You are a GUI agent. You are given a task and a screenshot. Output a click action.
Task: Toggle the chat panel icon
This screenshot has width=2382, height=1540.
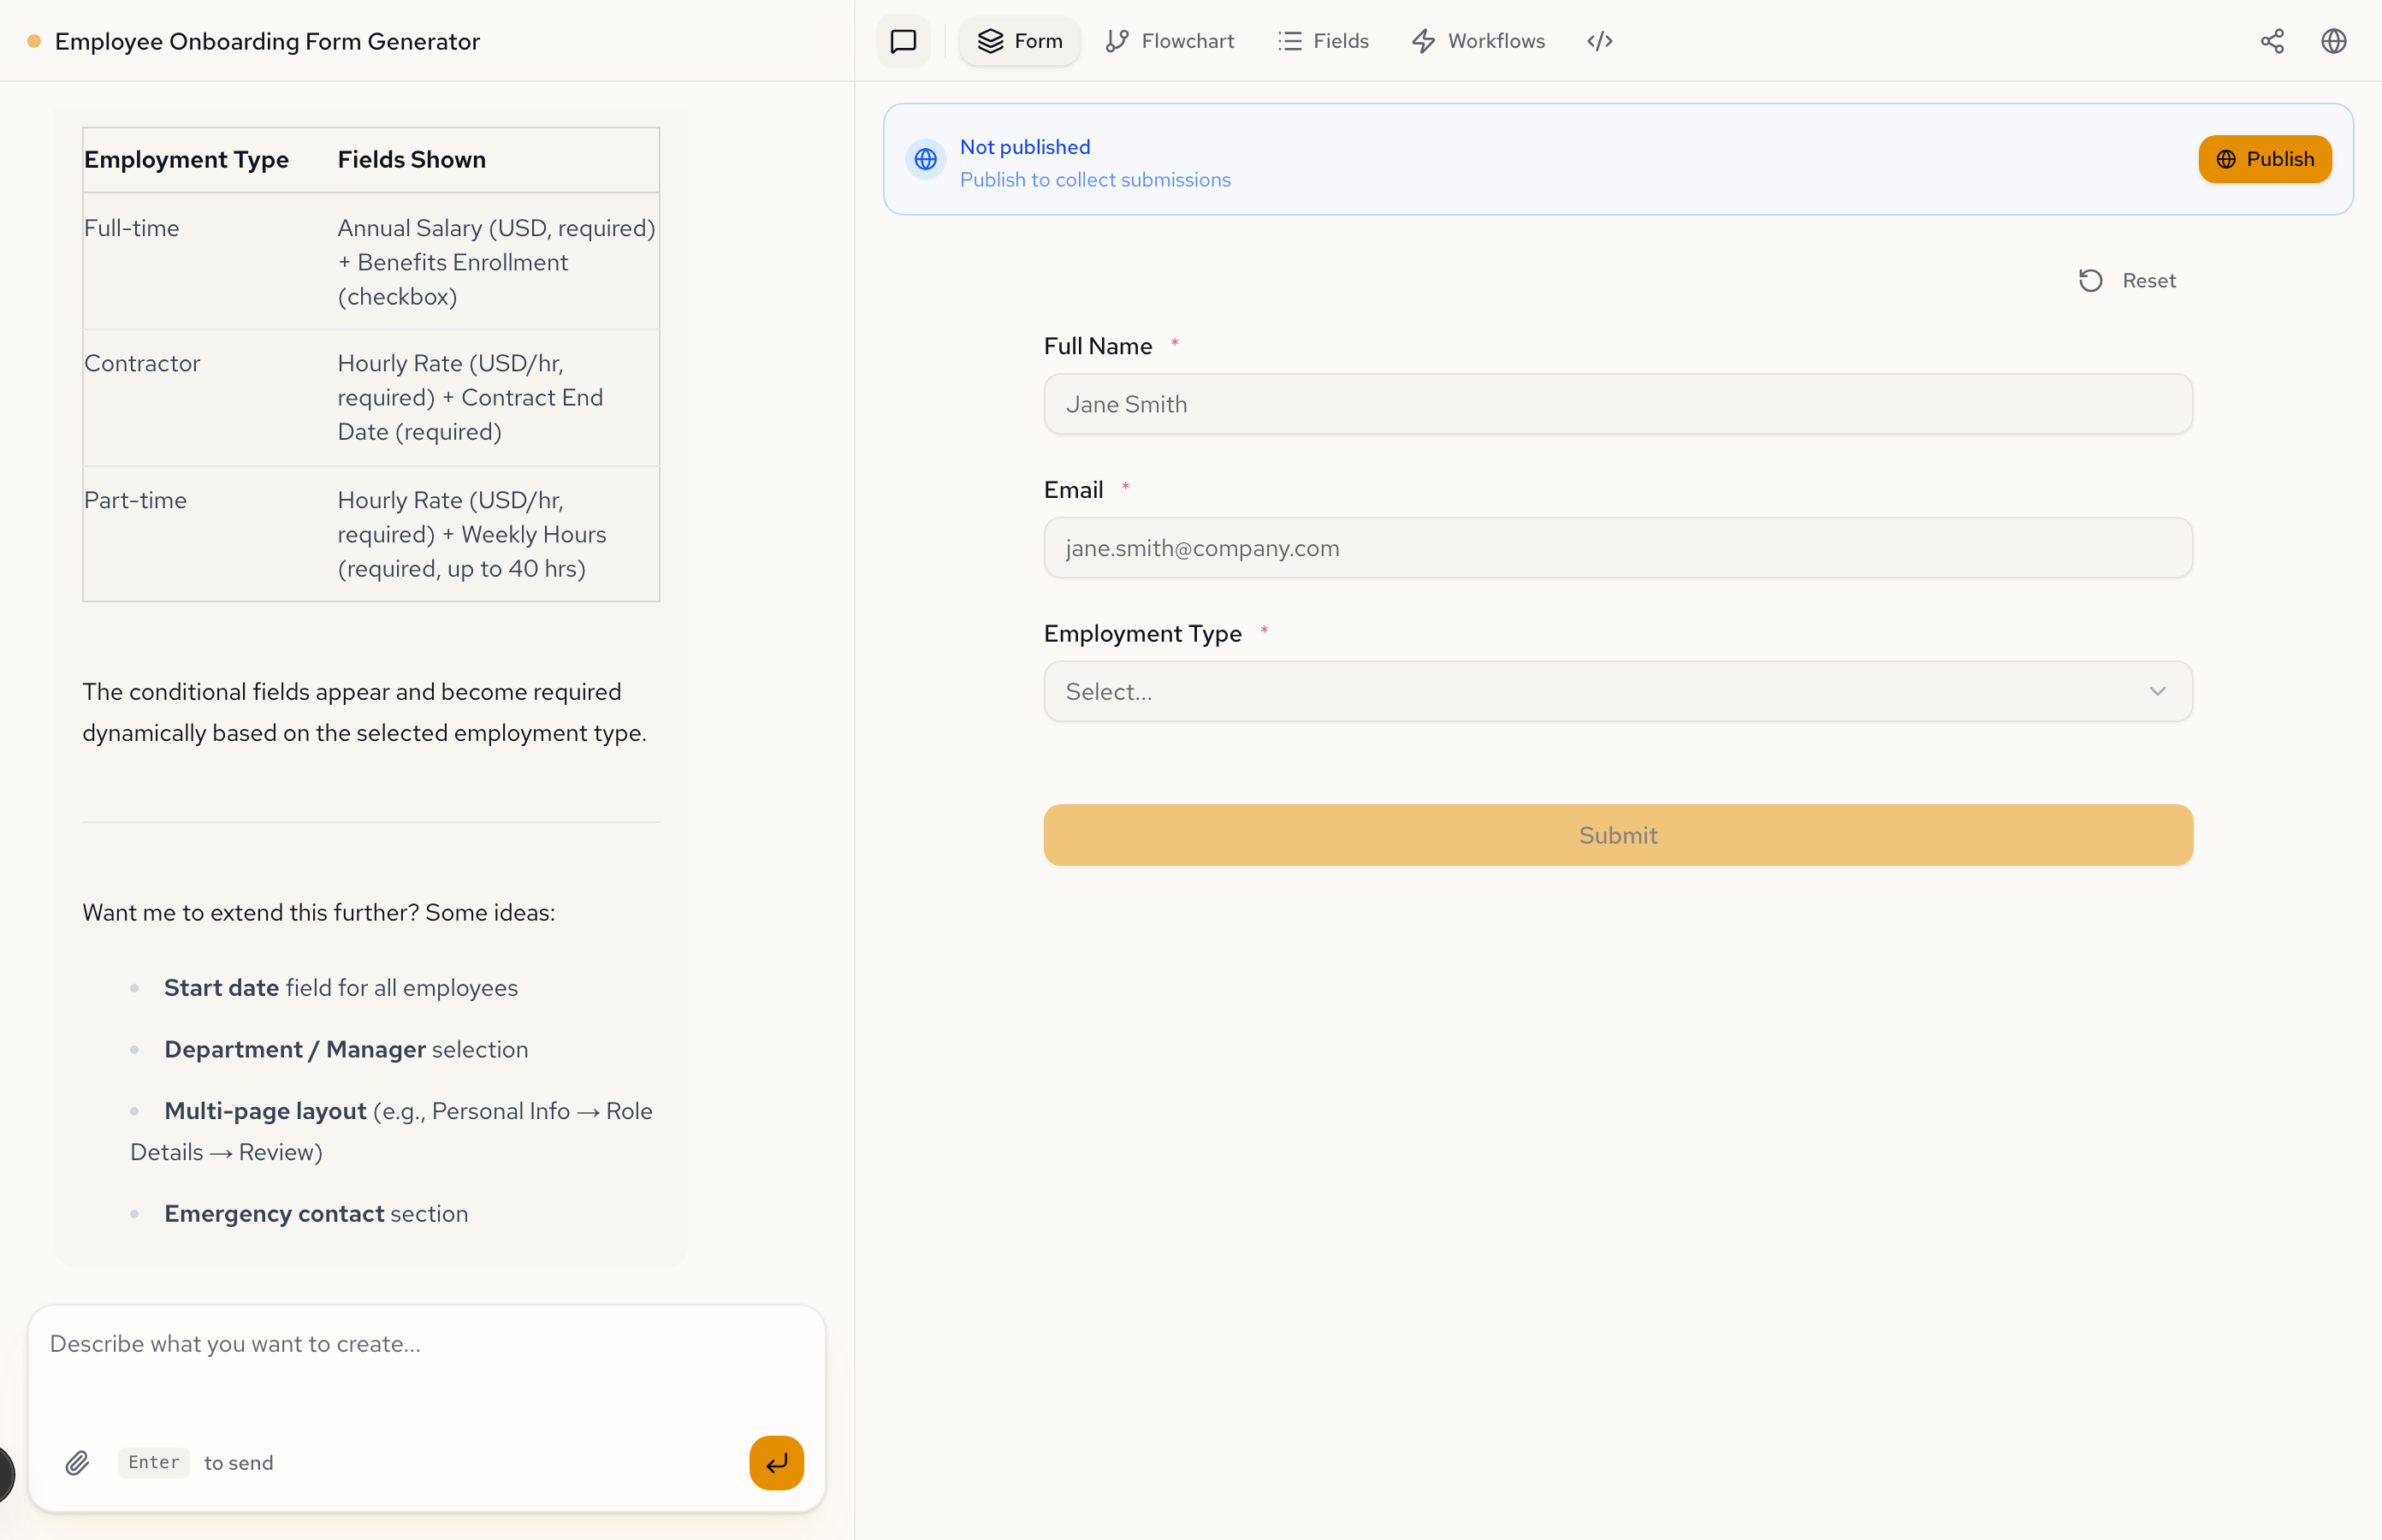click(x=903, y=41)
